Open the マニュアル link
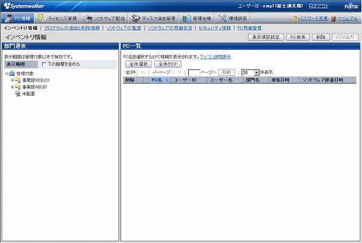 (348, 18)
